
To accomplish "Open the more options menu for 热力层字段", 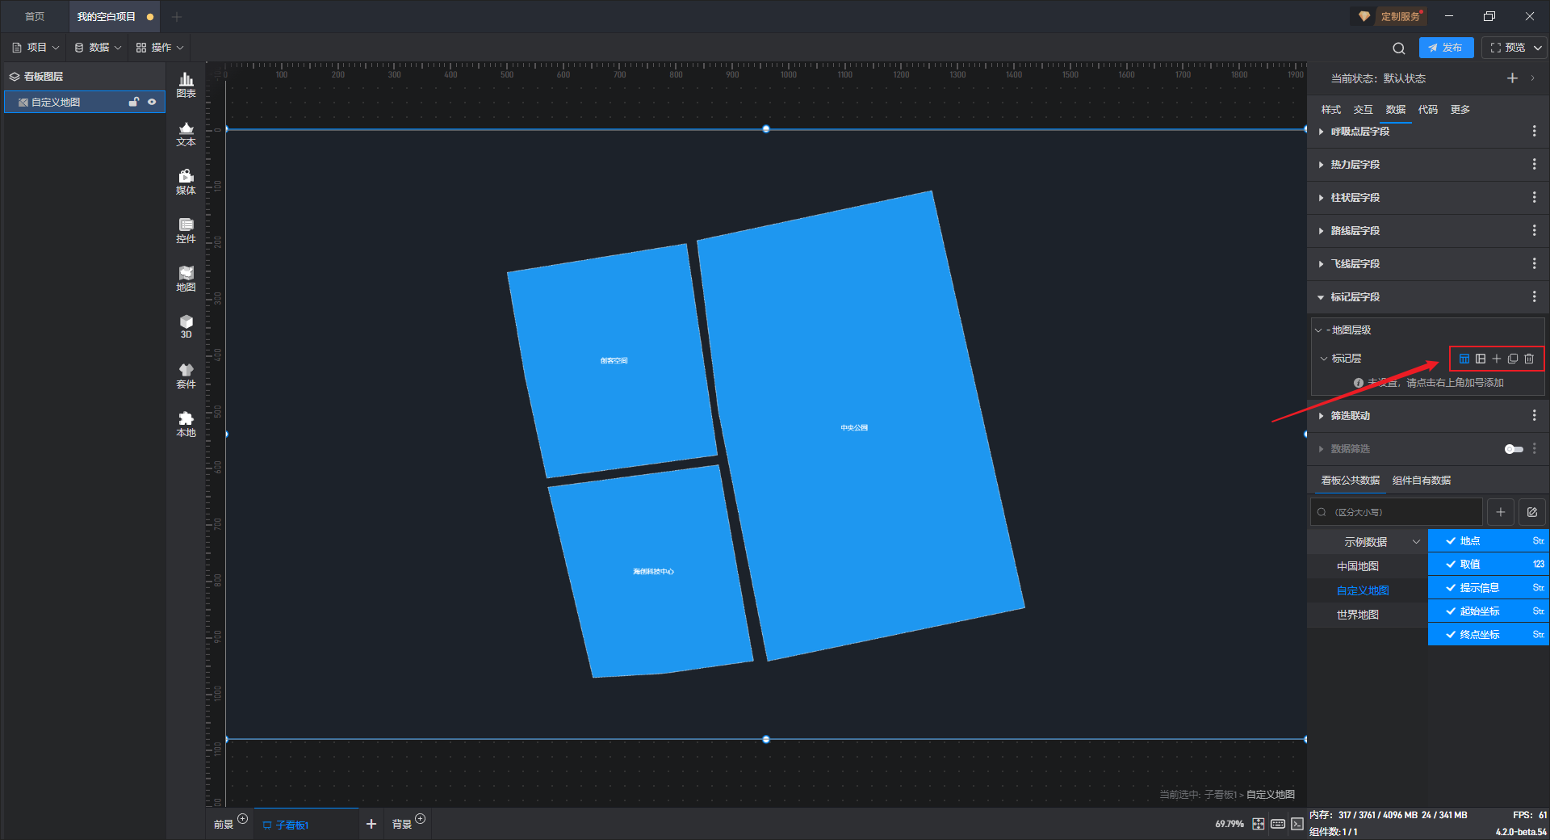I will point(1535,164).
